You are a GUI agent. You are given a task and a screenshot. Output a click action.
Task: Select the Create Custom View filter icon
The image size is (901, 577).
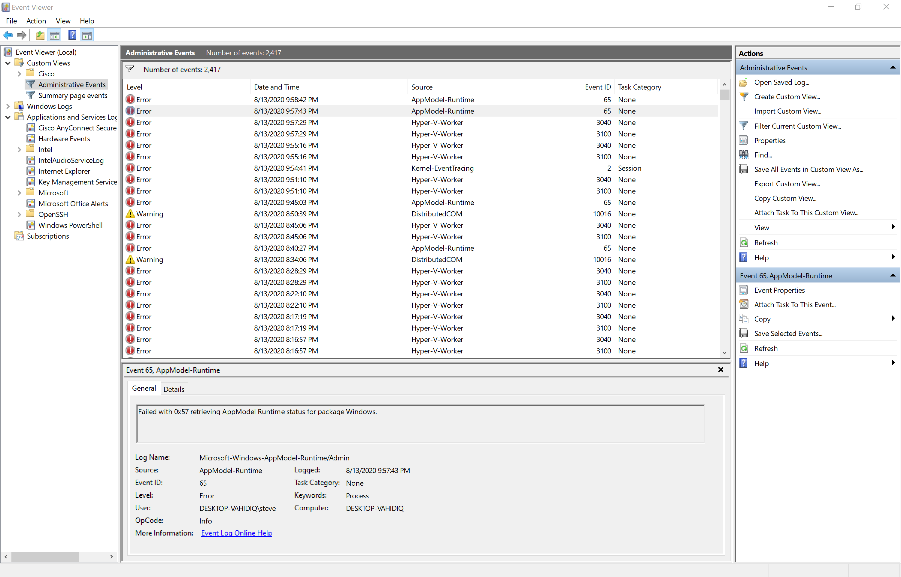click(x=744, y=96)
